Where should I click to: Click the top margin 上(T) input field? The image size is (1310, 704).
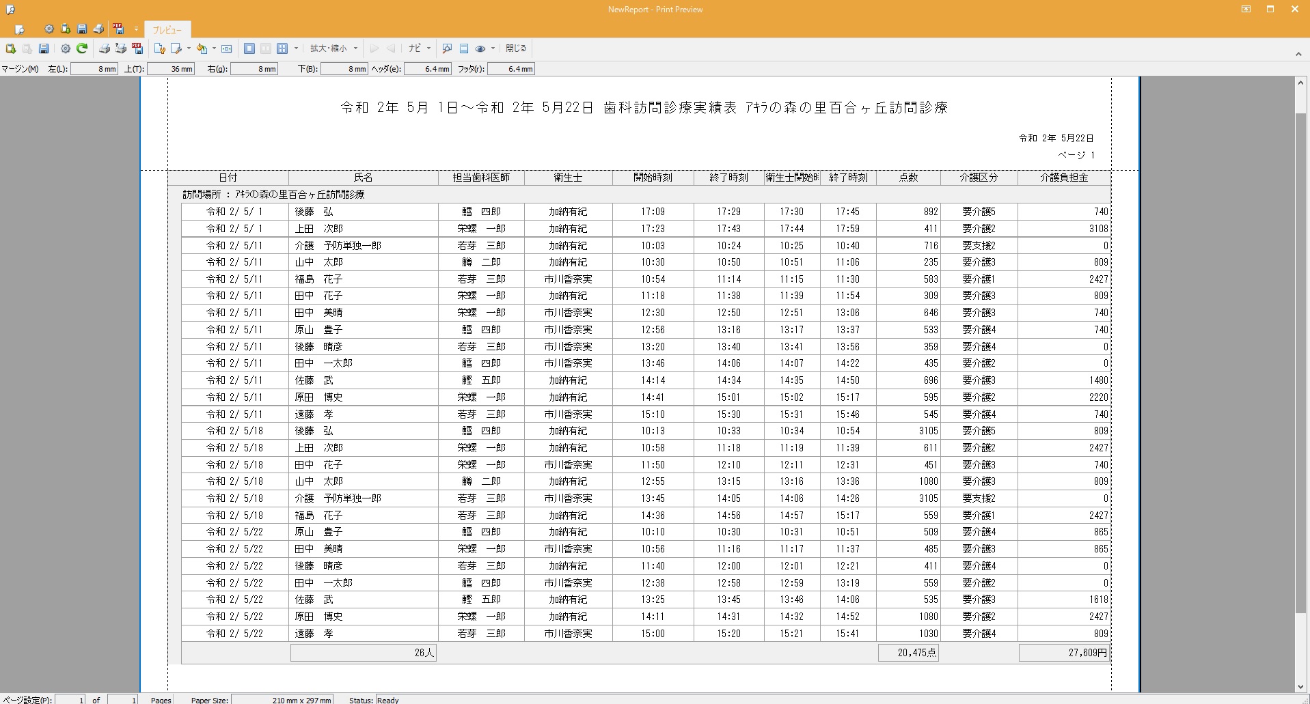[171, 69]
